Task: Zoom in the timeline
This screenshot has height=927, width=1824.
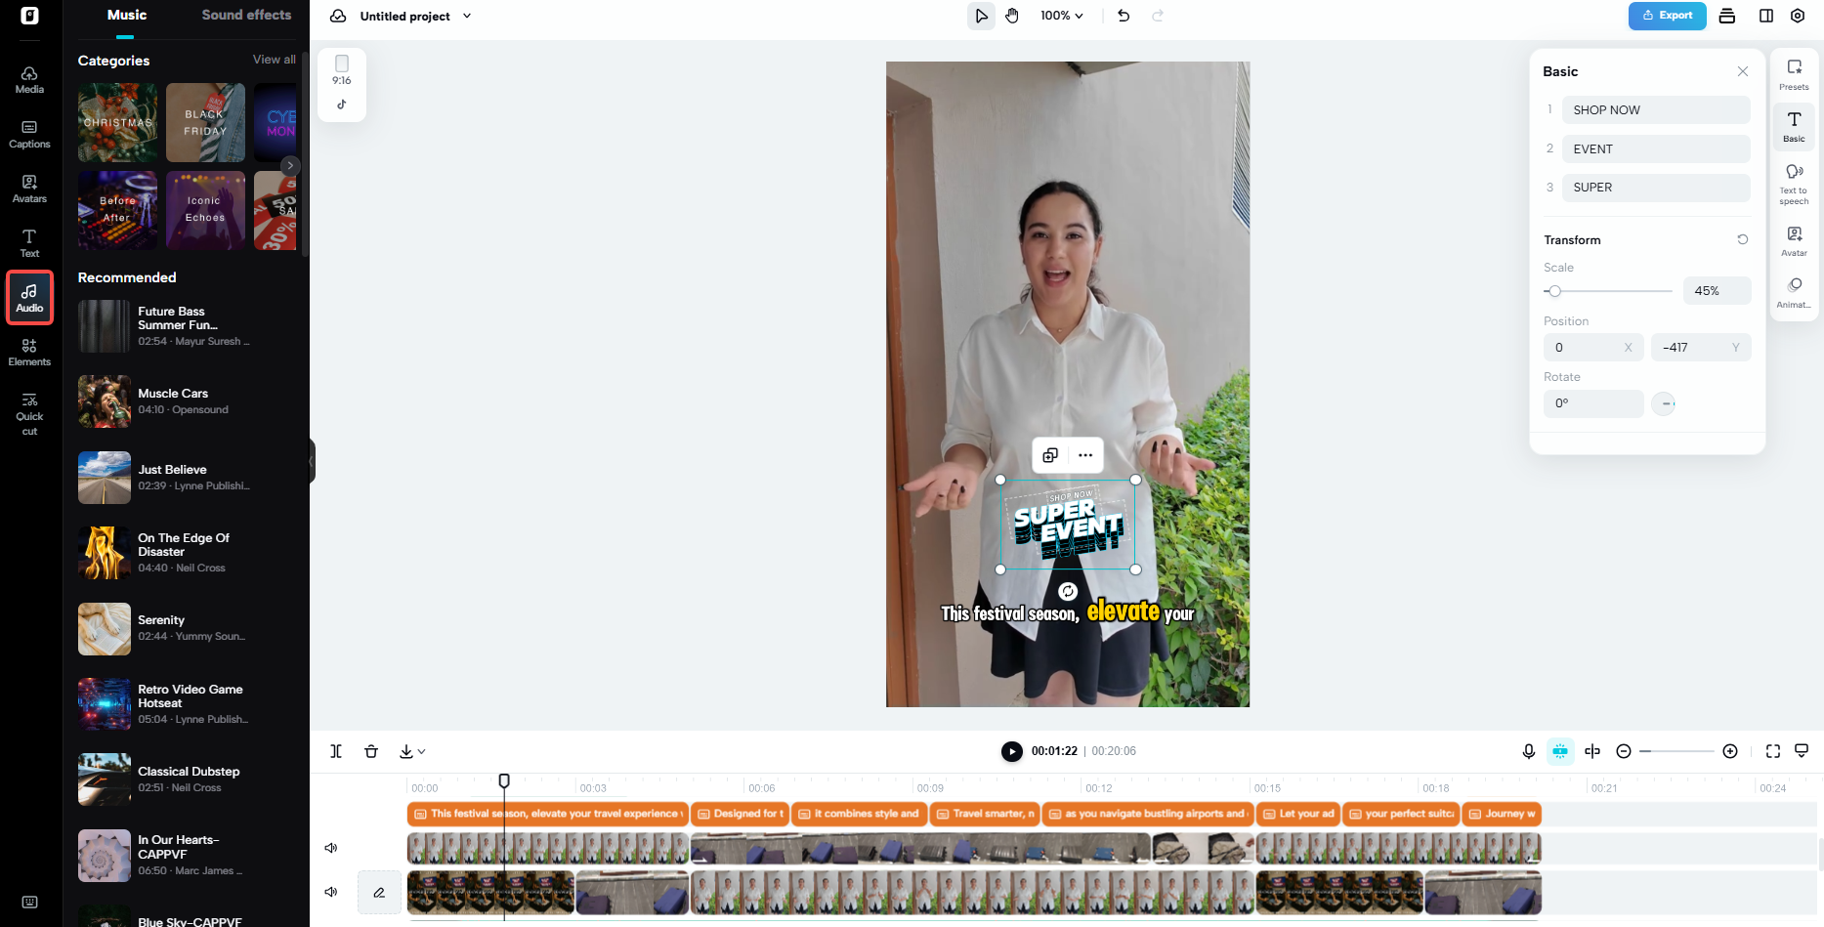Action: (1730, 751)
